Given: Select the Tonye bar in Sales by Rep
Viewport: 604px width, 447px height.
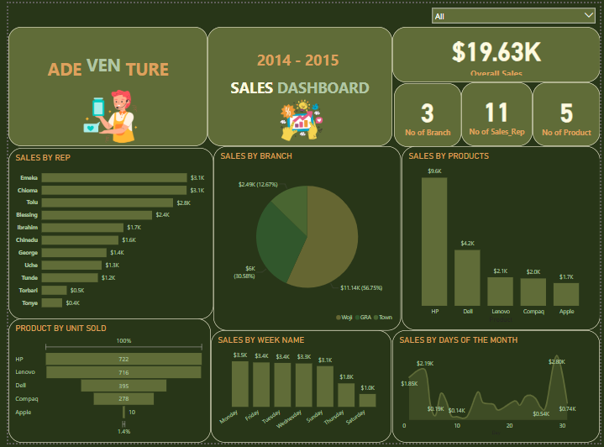Looking at the screenshot, I should pos(52,302).
